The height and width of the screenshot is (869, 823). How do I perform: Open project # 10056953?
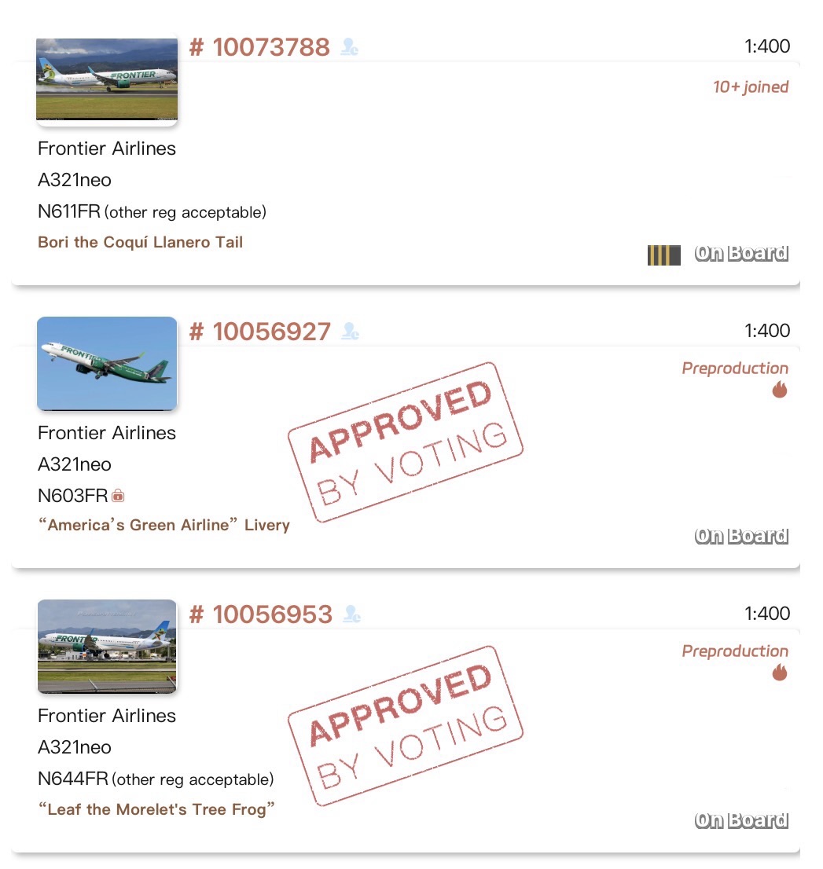tap(261, 614)
